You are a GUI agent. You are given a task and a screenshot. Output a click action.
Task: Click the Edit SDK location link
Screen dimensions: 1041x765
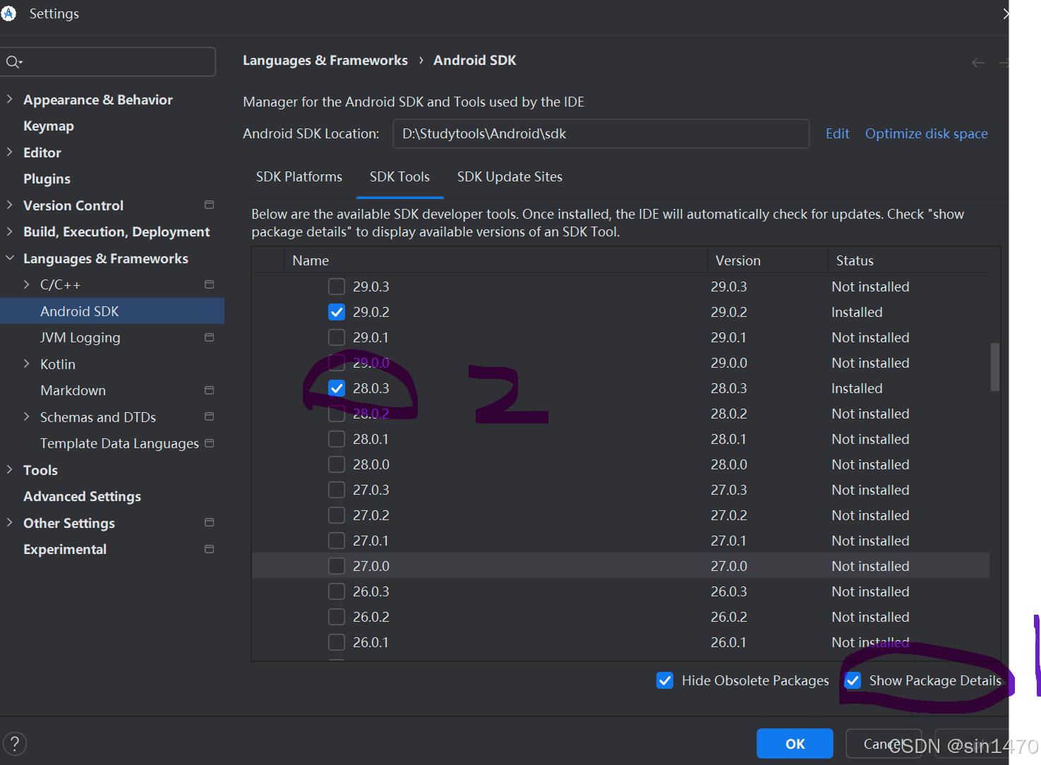click(x=838, y=133)
